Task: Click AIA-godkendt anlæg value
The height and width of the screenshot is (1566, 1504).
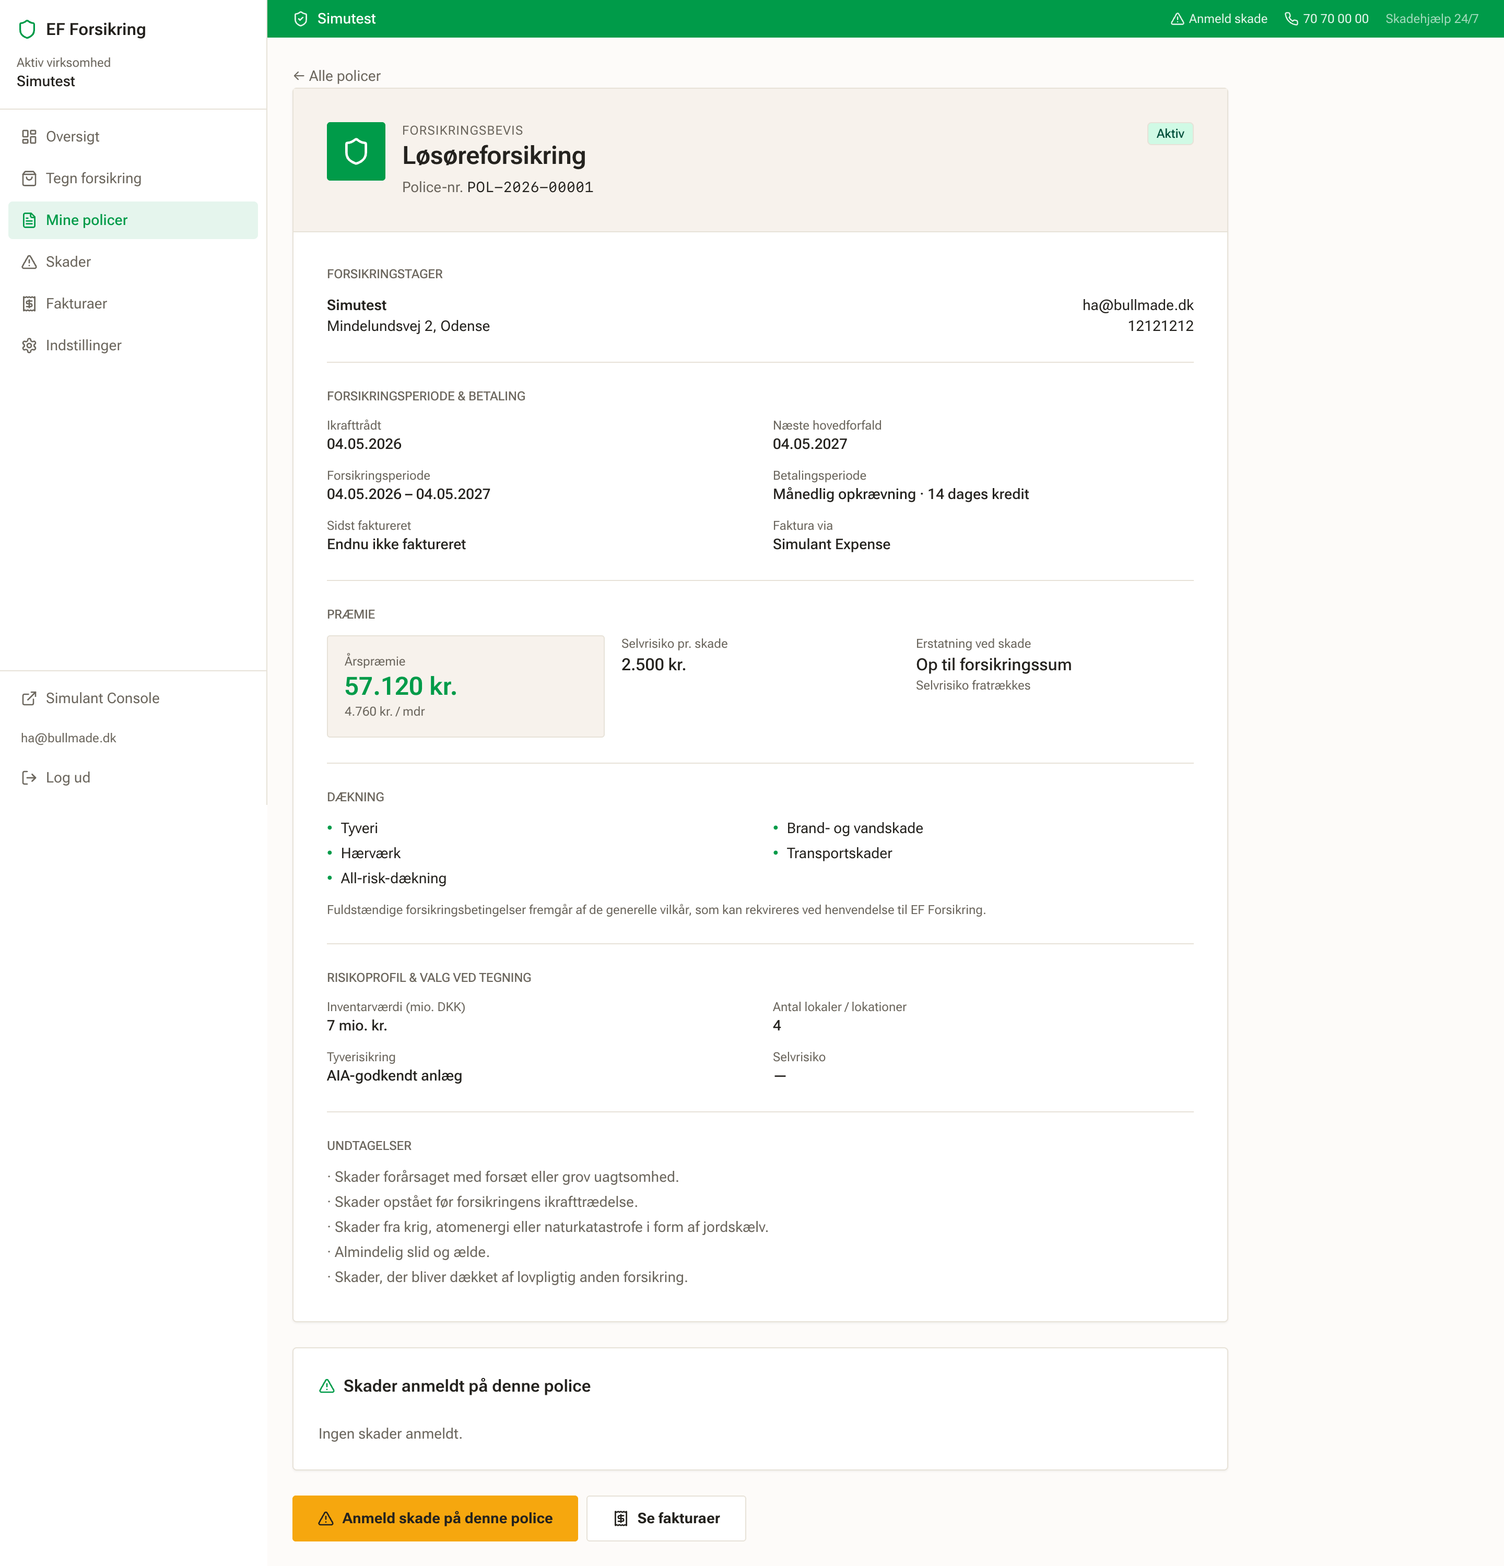Action: tap(394, 1076)
